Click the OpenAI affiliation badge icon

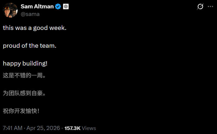point(66,7)
